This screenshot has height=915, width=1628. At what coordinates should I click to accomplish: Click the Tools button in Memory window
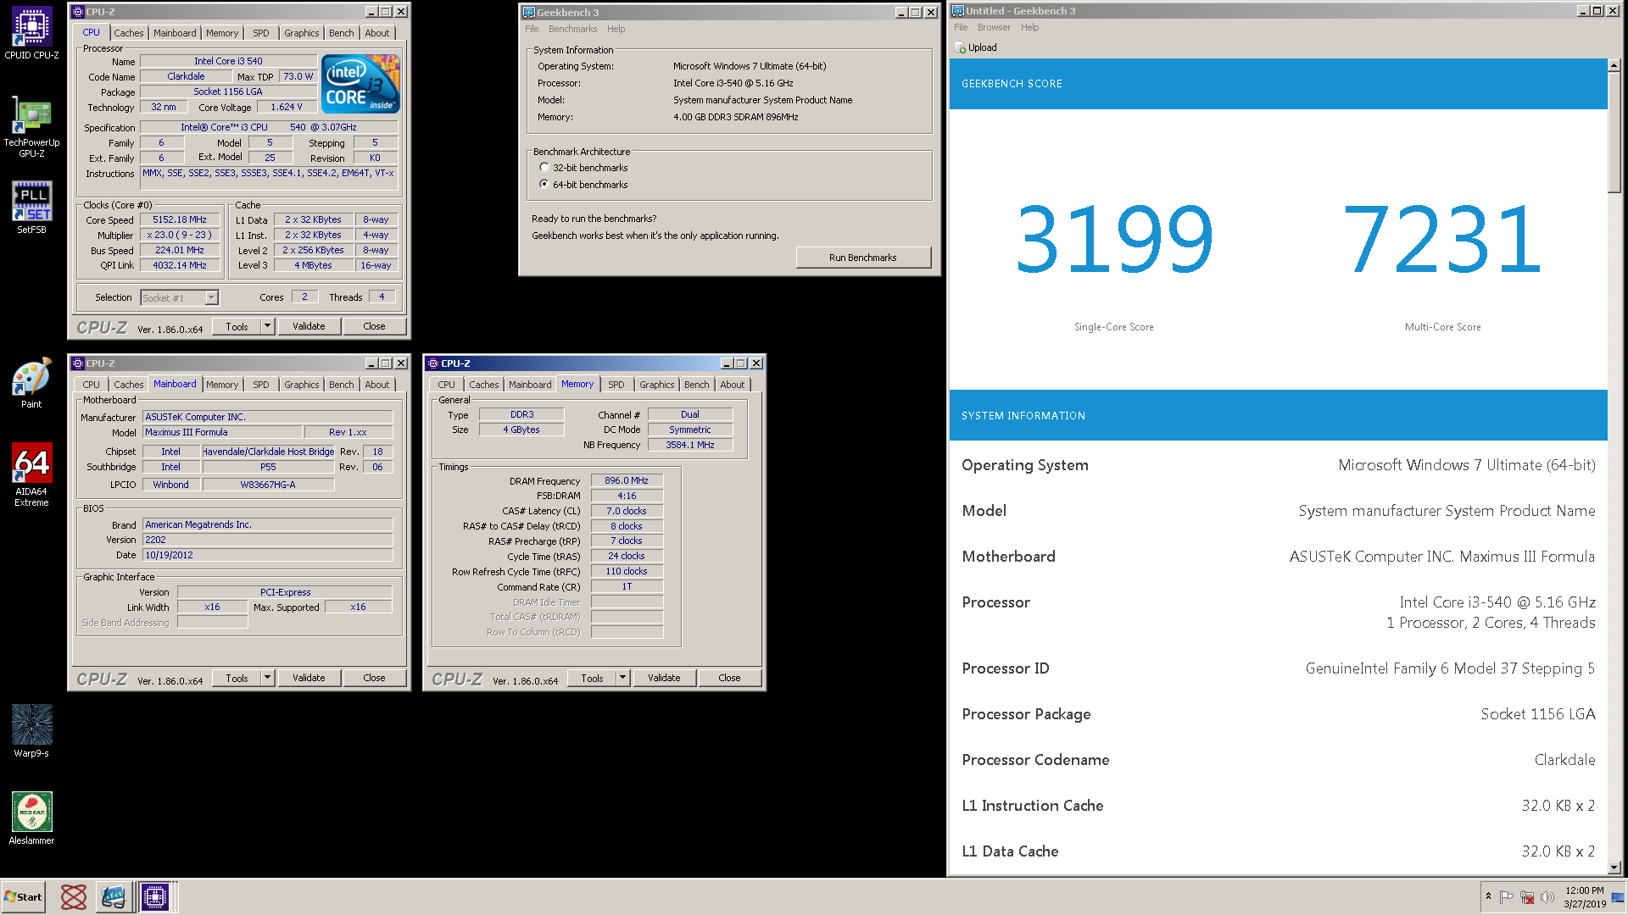point(592,678)
